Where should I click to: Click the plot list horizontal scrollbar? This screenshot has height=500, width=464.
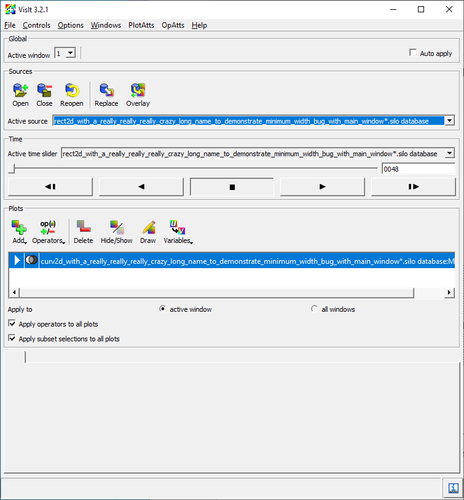click(x=217, y=292)
